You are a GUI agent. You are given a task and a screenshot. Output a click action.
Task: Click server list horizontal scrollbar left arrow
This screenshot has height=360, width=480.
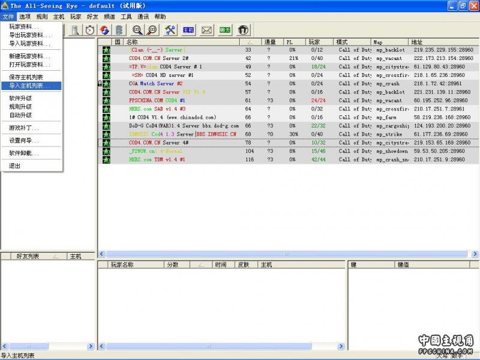(102, 254)
